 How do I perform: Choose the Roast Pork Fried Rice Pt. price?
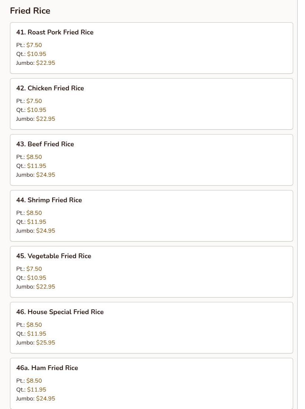pyautogui.click(x=34, y=45)
